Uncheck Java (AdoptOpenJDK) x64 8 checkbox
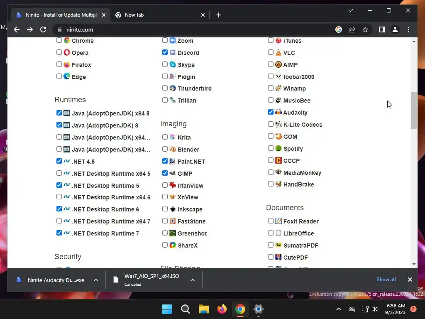This screenshot has height=319, width=425. pyautogui.click(x=59, y=113)
